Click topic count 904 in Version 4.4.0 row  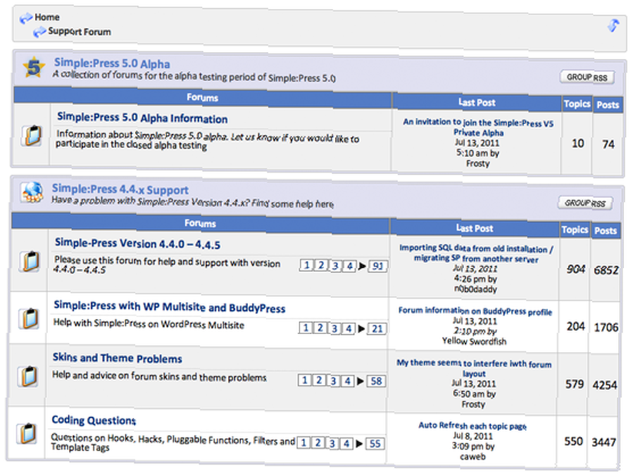[575, 269]
